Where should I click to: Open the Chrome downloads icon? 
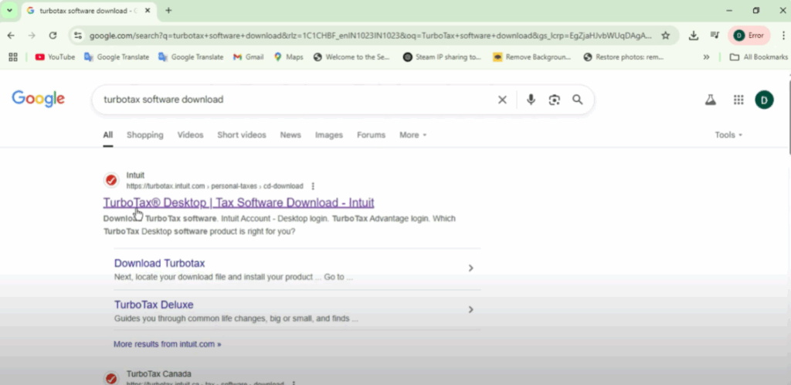[694, 36]
